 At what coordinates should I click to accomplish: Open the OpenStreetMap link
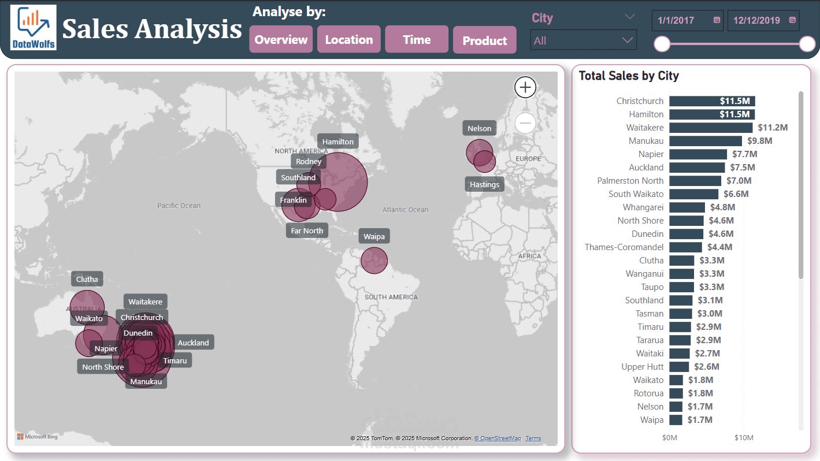498,438
